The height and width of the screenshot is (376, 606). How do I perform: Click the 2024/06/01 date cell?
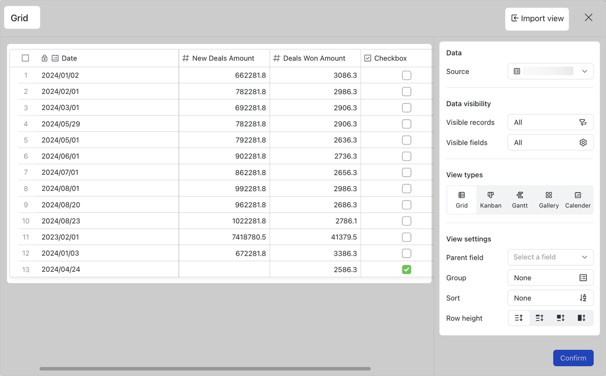click(108, 156)
